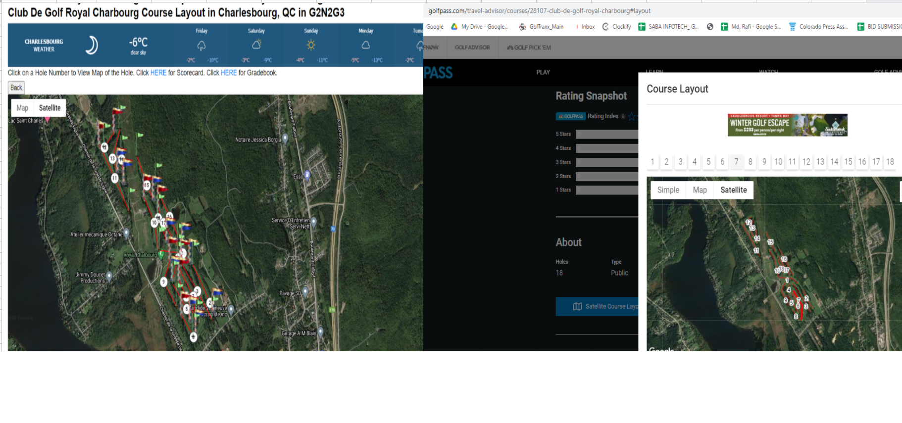902x423 pixels.
Task: Open the Inbox bookmark
Action: pyautogui.click(x=585, y=27)
